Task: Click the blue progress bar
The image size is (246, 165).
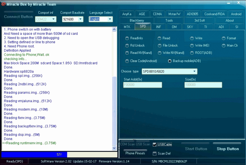Action: (34, 155)
